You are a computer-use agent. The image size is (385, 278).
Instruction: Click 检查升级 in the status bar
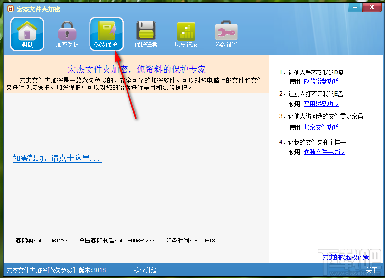145,270
